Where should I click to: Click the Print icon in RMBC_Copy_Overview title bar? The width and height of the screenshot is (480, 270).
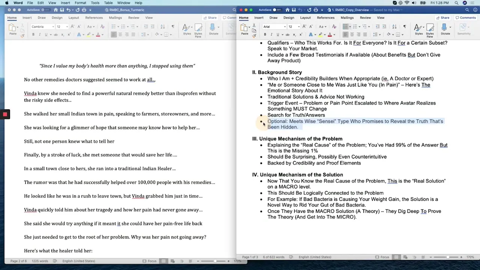point(316,10)
